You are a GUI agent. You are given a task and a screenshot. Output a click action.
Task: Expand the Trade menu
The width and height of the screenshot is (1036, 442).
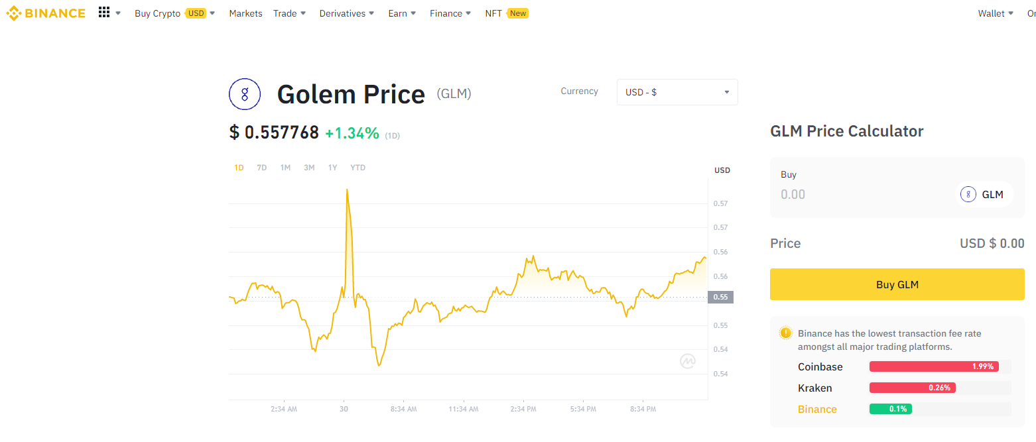pos(289,13)
